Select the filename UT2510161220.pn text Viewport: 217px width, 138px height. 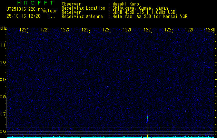click(x=25, y=9)
